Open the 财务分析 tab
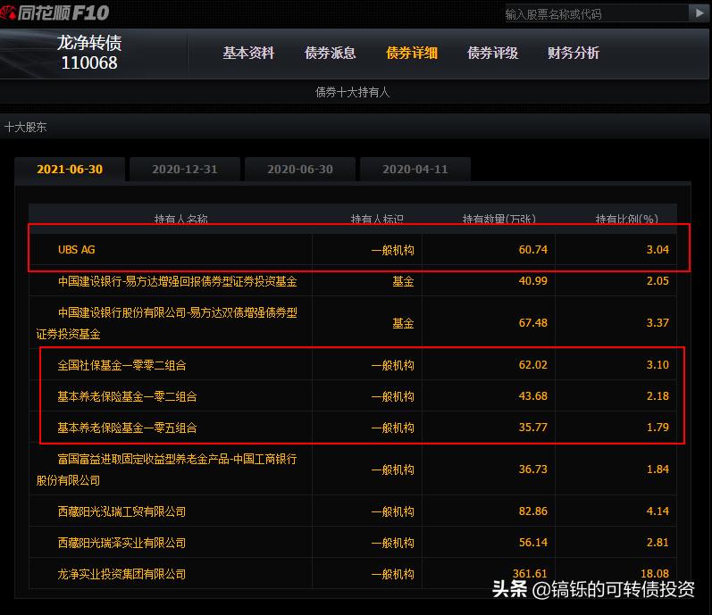The image size is (712, 615). point(574,53)
